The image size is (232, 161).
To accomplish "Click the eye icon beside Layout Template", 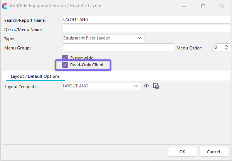I will point(146,86).
